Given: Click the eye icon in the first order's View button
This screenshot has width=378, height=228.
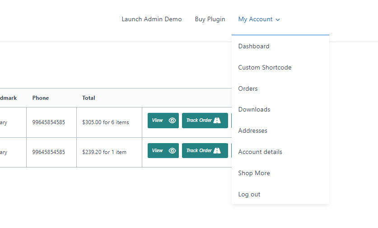Looking at the screenshot, I should tap(172, 121).
